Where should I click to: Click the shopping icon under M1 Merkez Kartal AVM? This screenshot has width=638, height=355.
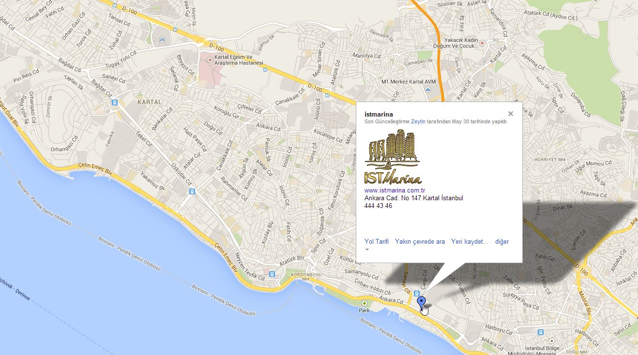(428, 89)
